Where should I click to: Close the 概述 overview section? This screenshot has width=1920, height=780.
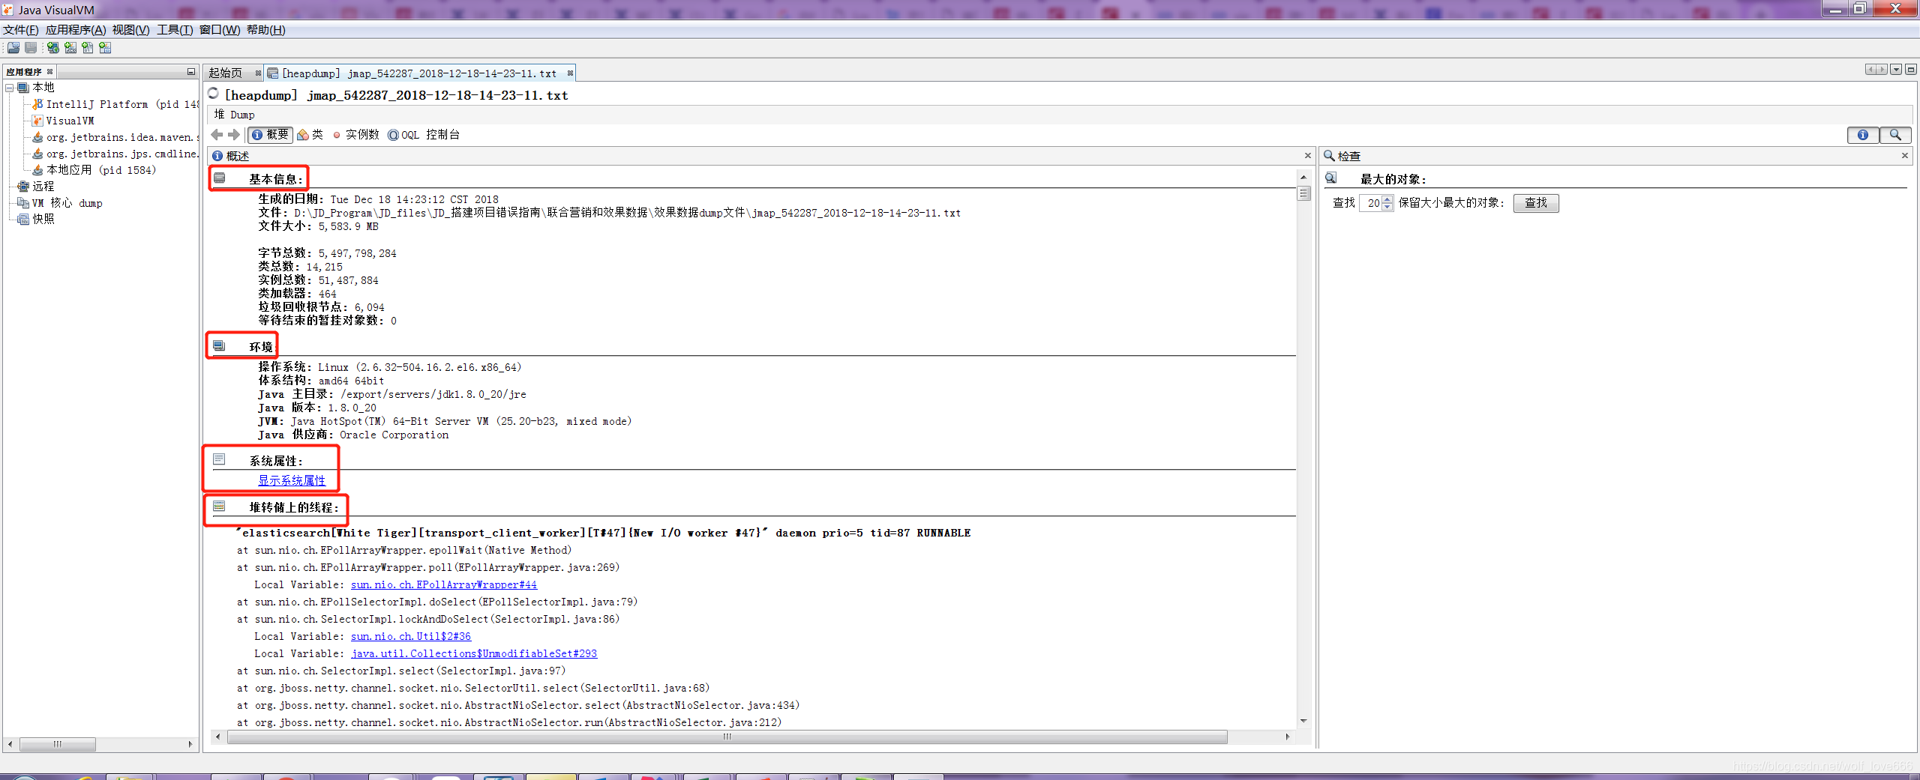(x=1308, y=156)
